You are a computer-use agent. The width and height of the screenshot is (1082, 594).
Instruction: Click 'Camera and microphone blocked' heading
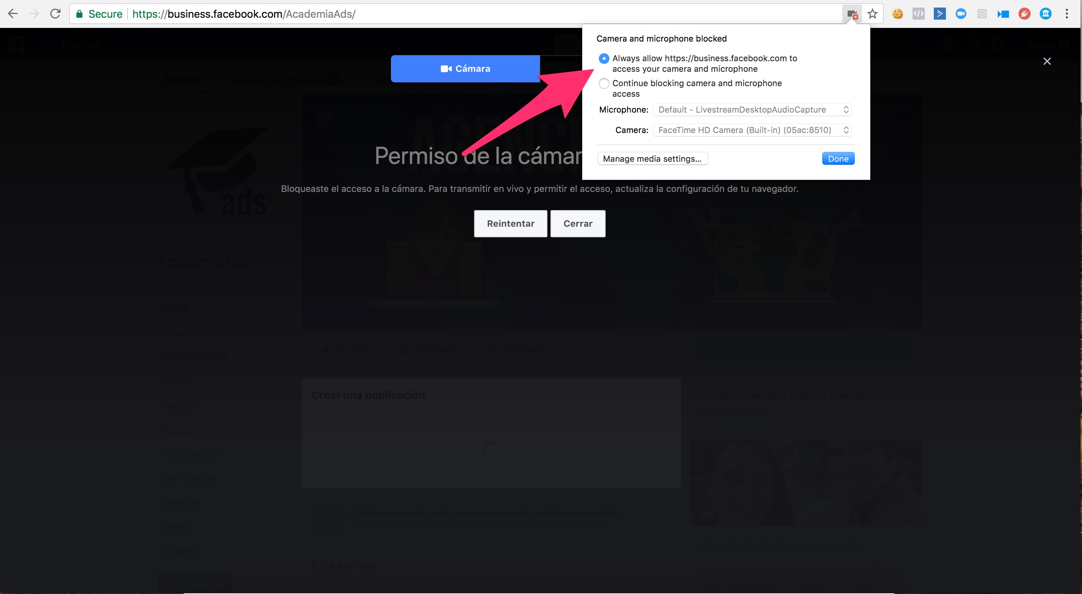click(662, 39)
